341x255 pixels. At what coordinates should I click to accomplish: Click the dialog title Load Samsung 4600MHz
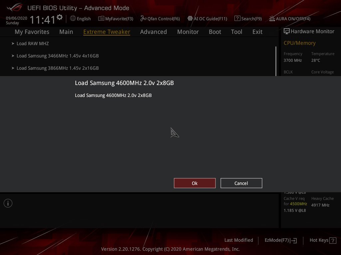tap(124, 83)
